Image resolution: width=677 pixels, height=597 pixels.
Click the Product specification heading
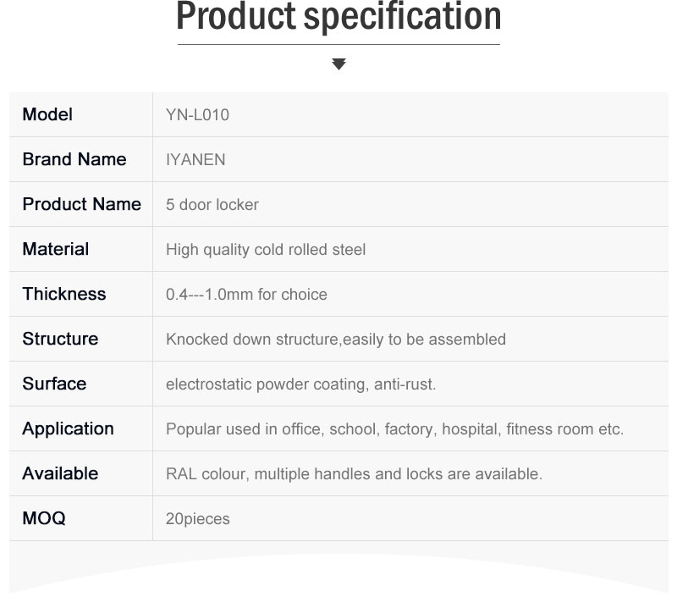[338, 17]
